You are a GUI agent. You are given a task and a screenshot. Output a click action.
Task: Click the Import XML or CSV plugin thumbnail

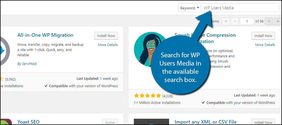[151, 122]
